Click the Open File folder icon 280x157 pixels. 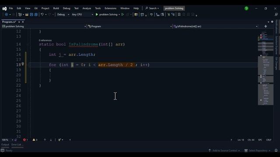click(27, 14)
